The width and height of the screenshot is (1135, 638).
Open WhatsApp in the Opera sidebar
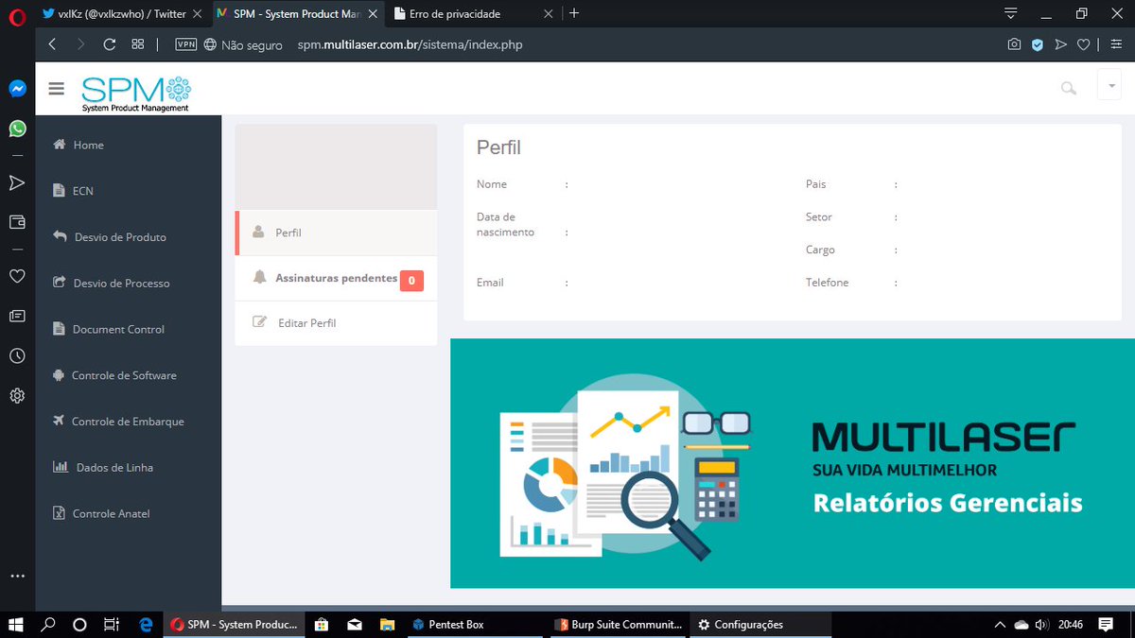17,129
